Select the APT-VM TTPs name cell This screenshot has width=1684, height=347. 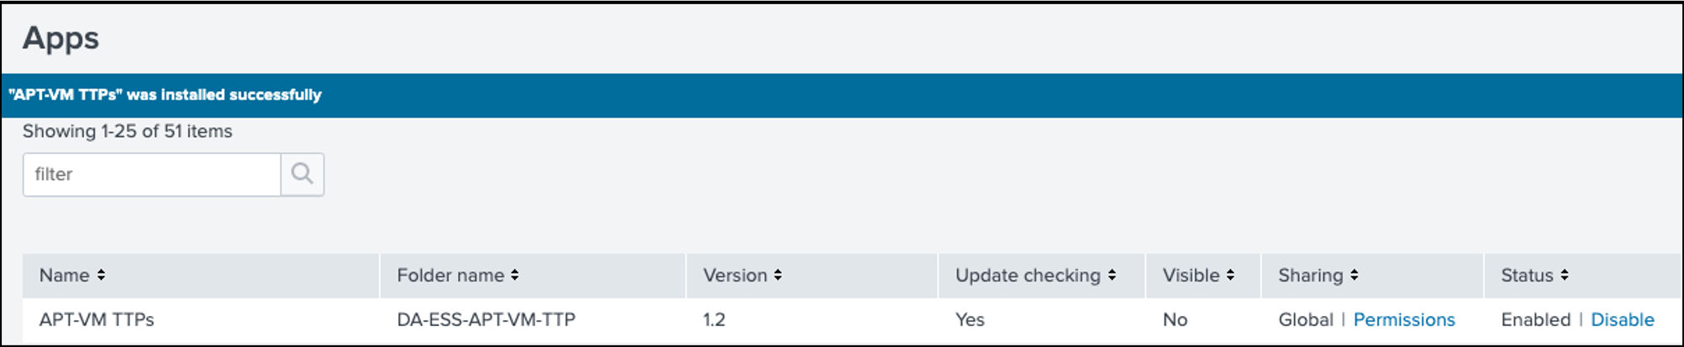[97, 319]
